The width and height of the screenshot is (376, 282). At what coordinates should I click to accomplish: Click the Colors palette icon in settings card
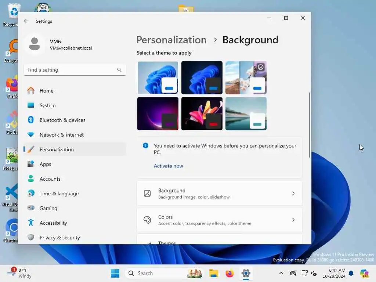(x=147, y=220)
